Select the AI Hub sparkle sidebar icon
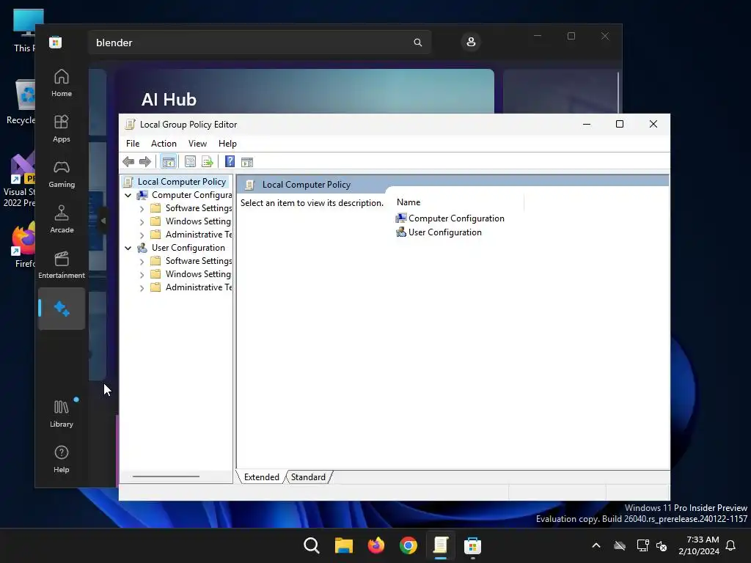 [x=62, y=309]
